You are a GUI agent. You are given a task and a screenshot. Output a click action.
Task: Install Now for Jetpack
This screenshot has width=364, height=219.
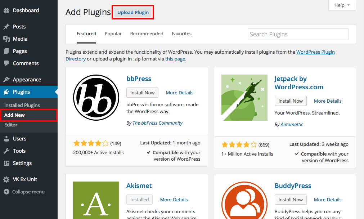pyautogui.click(x=291, y=101)
